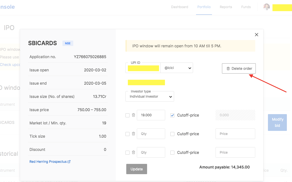Switch to the Reports tab
292x182 pixels.
pyautogui.click(x=226, y=7)
